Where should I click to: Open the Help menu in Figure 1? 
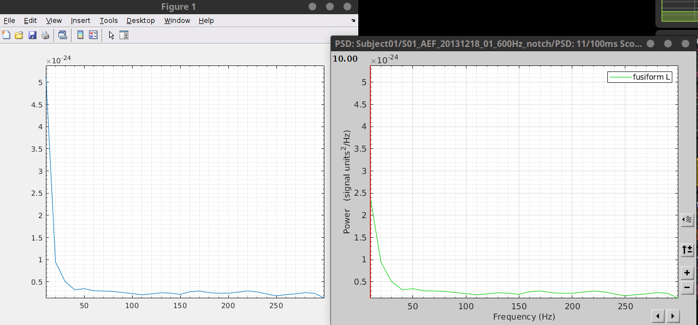[206, 21]
